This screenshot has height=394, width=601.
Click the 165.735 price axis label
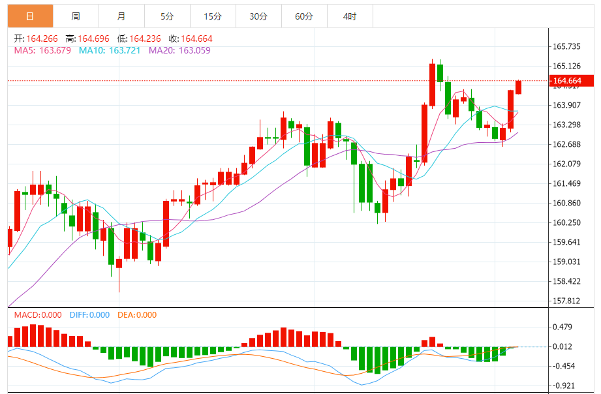click(566, 47)
